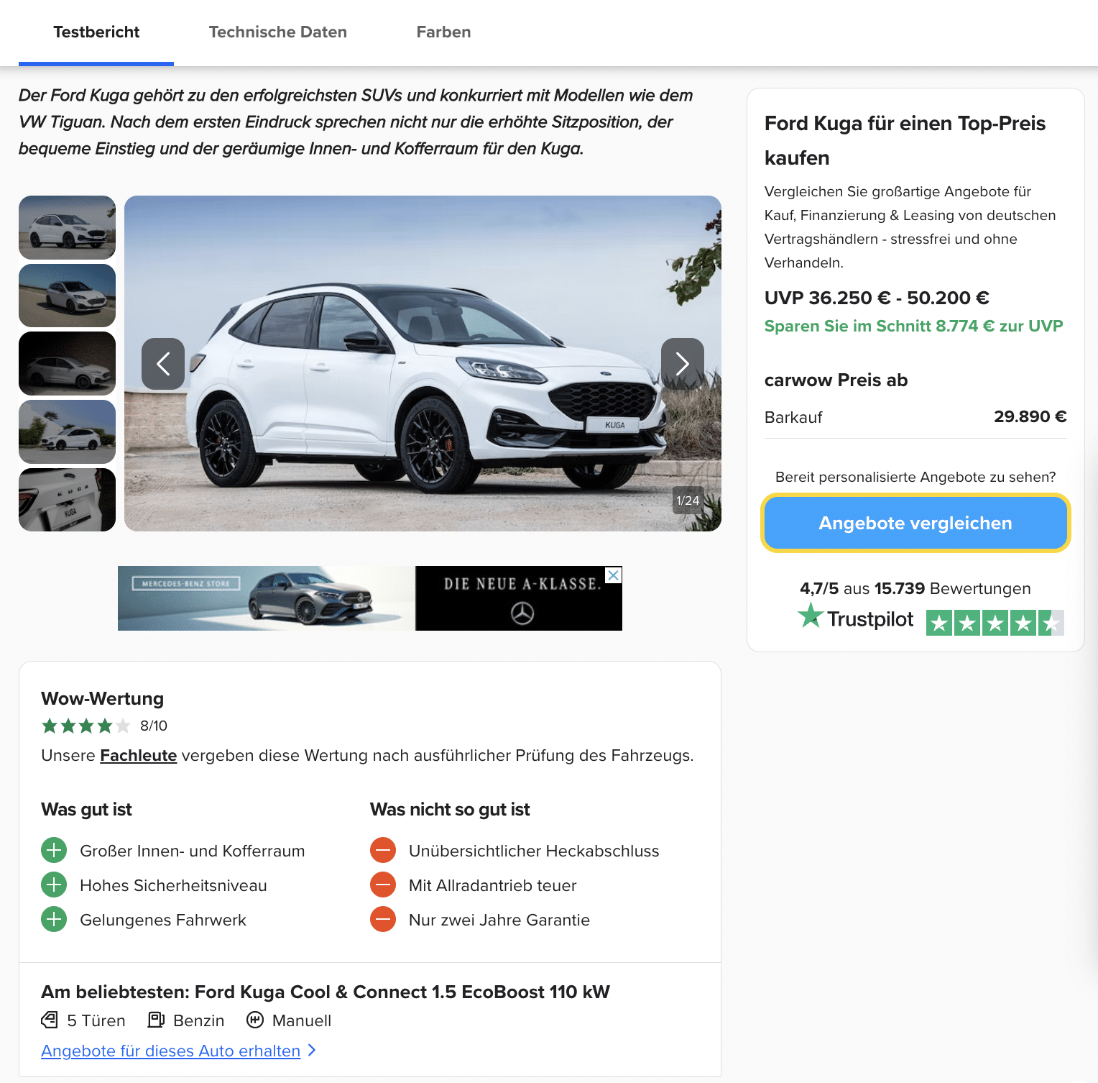The image size is (1098, 1083).
Task: Advance to next Kuga photo with right arrow
Action: [683, 364]
